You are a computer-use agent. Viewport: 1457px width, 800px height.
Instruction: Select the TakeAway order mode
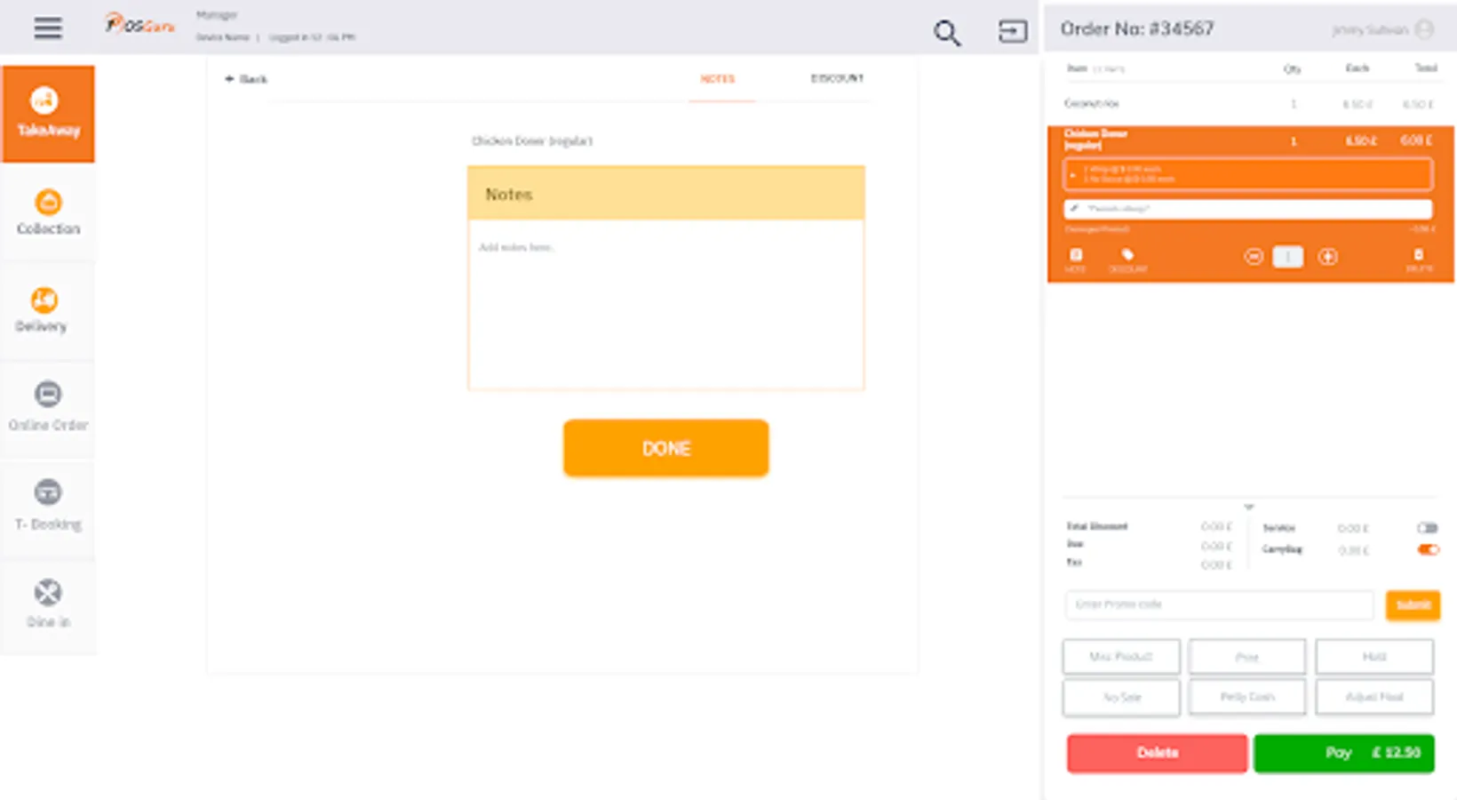click(x=48, y=114)
